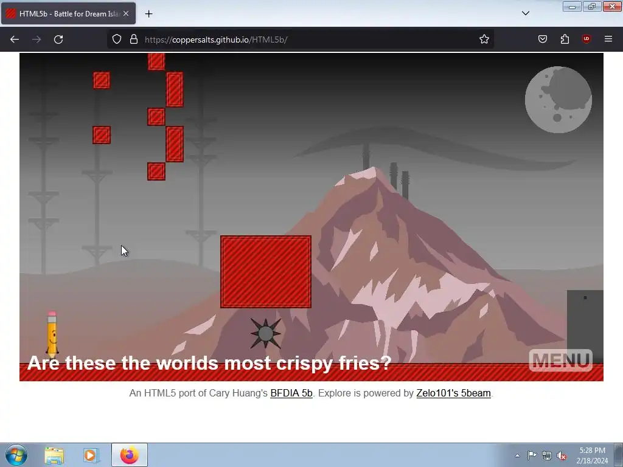
Task: Click the 'Are these the worlds most crispy fries?' caption
Action: point(209,364)
